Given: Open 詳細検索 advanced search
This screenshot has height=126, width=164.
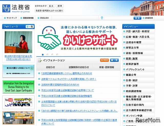Looking at the screenshot, I should (148, 18).
